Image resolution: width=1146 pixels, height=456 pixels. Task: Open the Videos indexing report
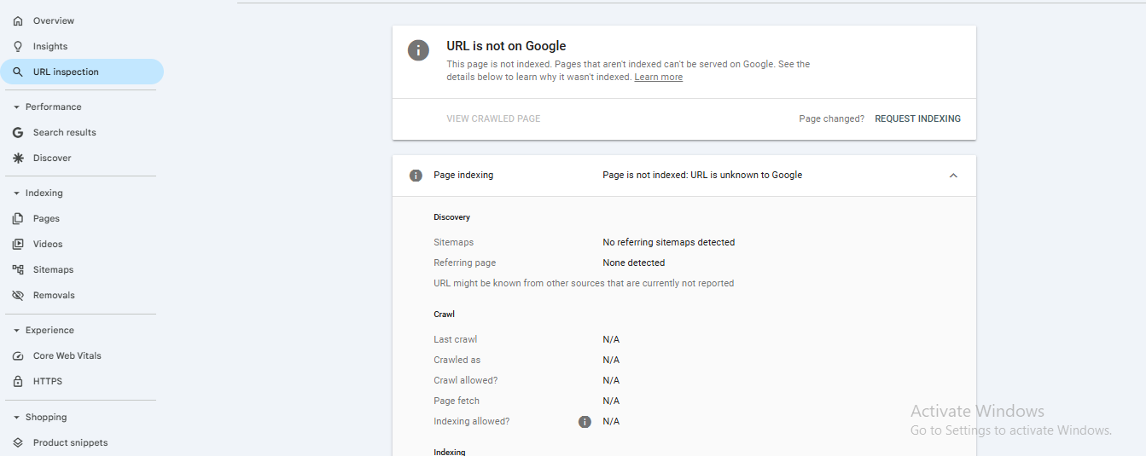(x=82, y=244)
